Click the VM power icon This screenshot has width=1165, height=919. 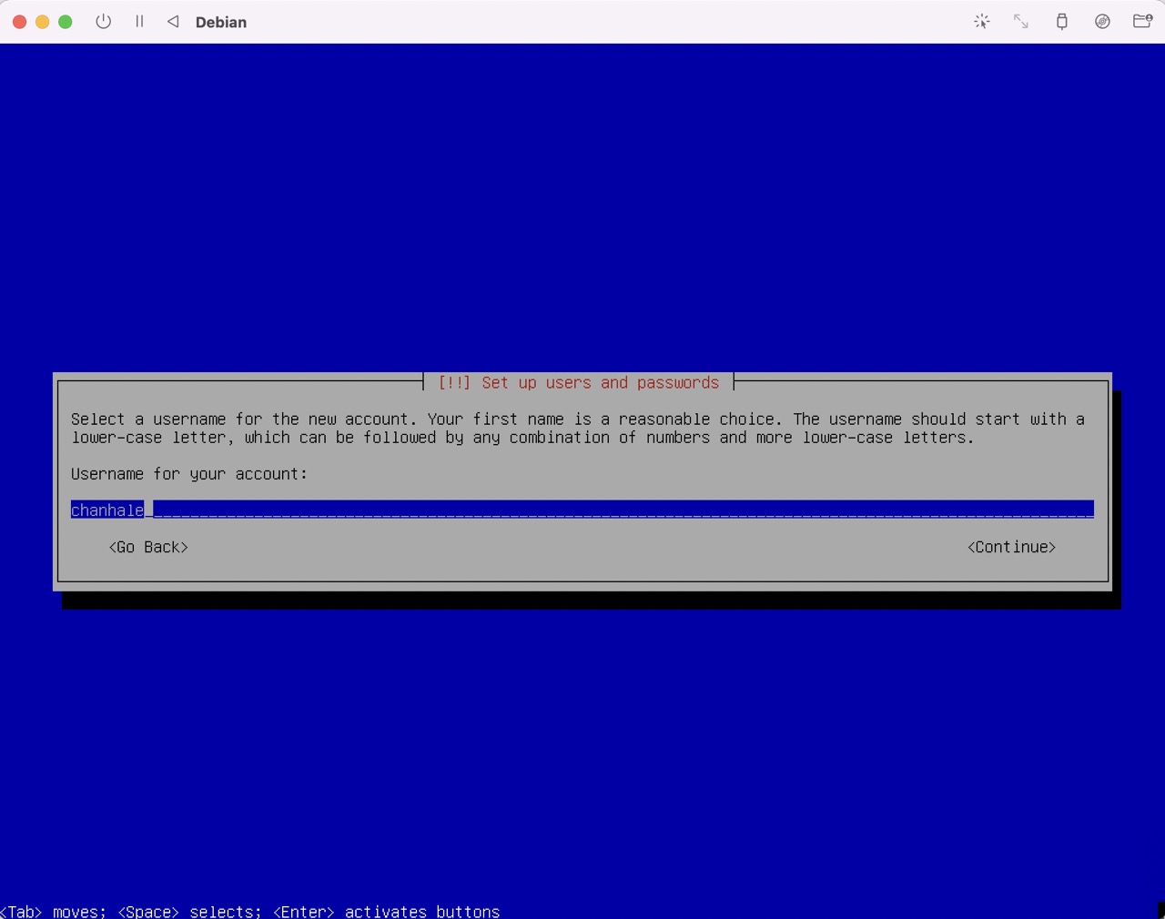click(x=103, y=21)
